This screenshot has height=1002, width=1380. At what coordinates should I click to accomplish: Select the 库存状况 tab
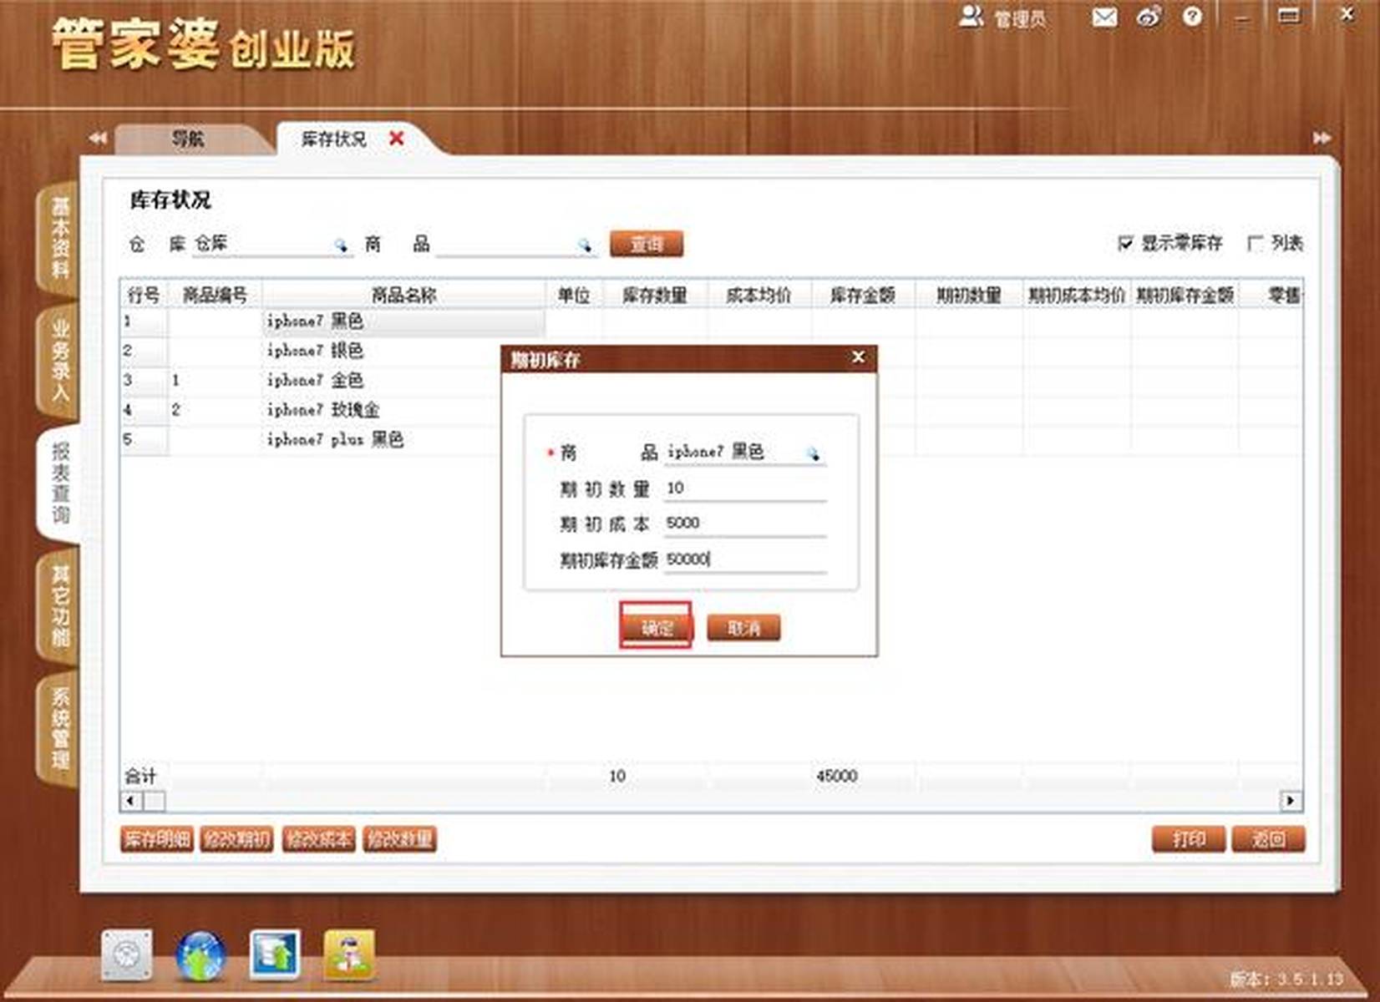[x=332, y=139]
